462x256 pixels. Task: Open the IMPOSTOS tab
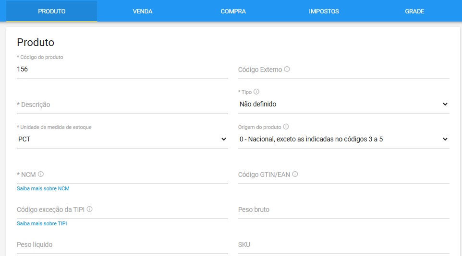pyautogui.click(x=324, y=11)
